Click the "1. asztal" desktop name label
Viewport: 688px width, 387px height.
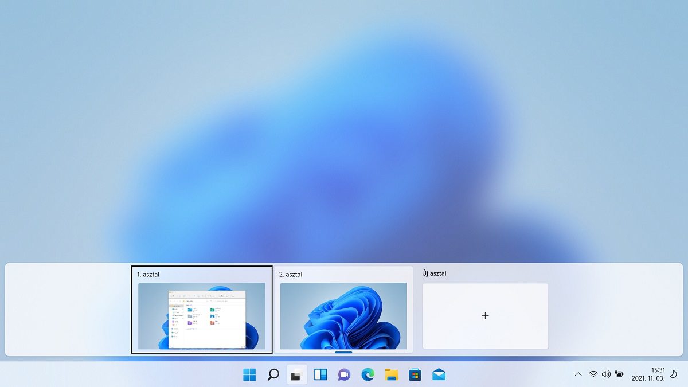148,275
